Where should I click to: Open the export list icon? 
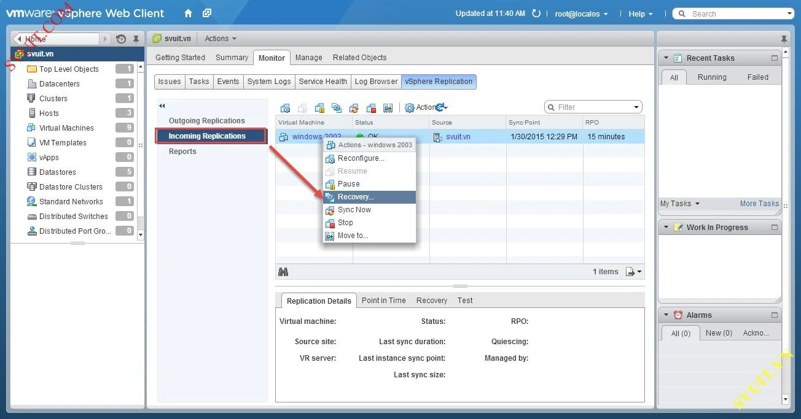tap(633, 272)
